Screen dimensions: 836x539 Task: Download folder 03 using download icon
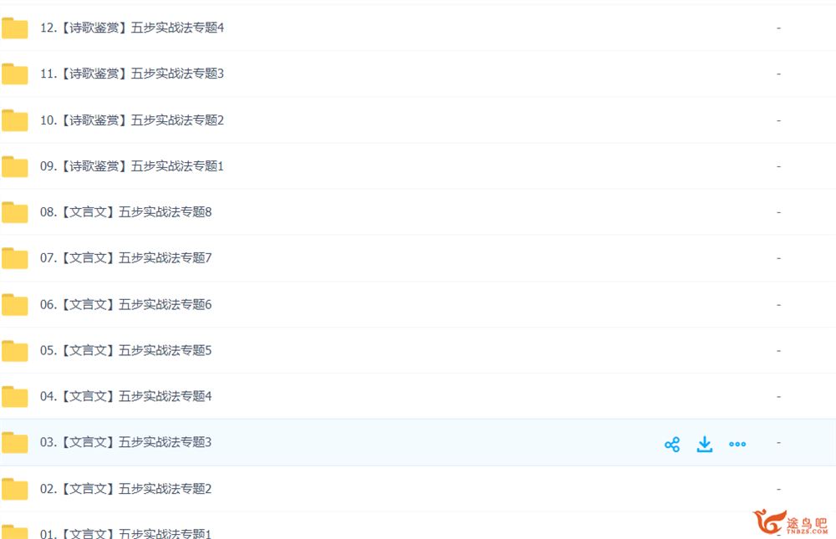coord(704,444)
